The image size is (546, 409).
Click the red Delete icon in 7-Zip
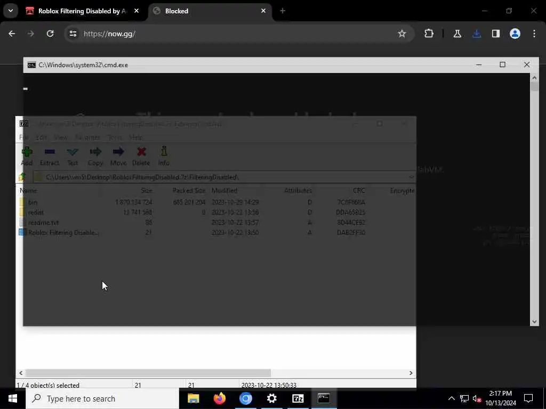pyautogui.click(x=141, y=156)
